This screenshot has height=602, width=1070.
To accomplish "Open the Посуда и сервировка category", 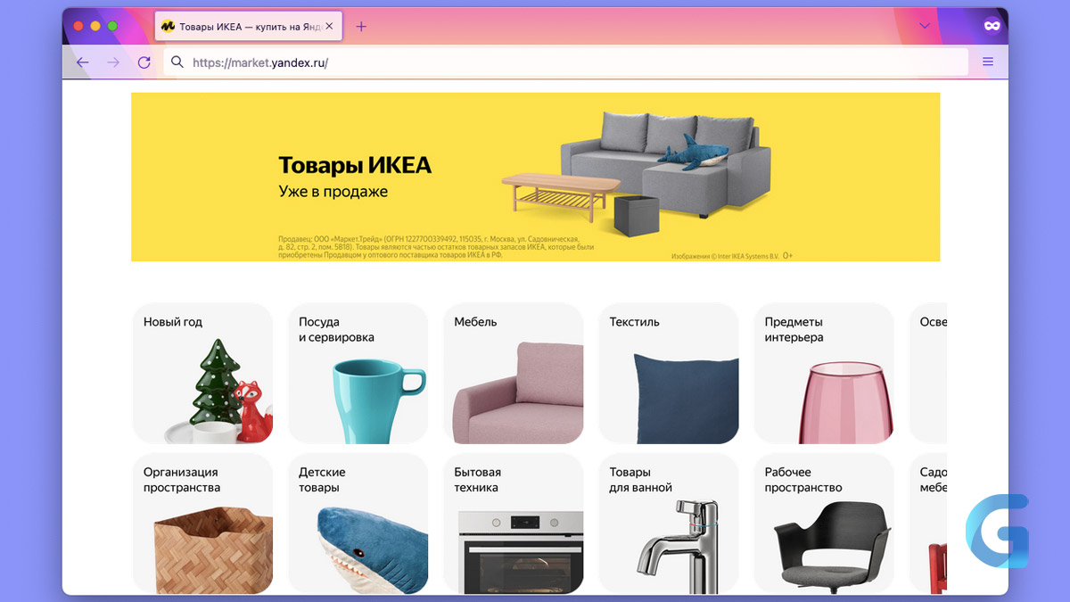I will 358,374.
